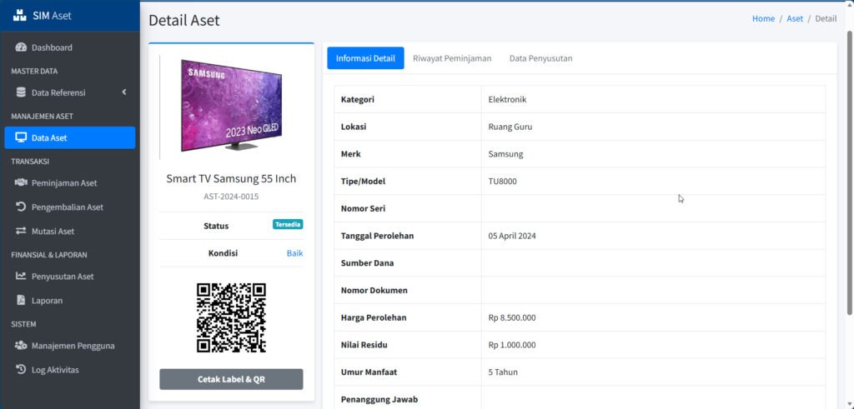Click the Baik condition link
The image size is (854, 409).
[x=294, y=253]
